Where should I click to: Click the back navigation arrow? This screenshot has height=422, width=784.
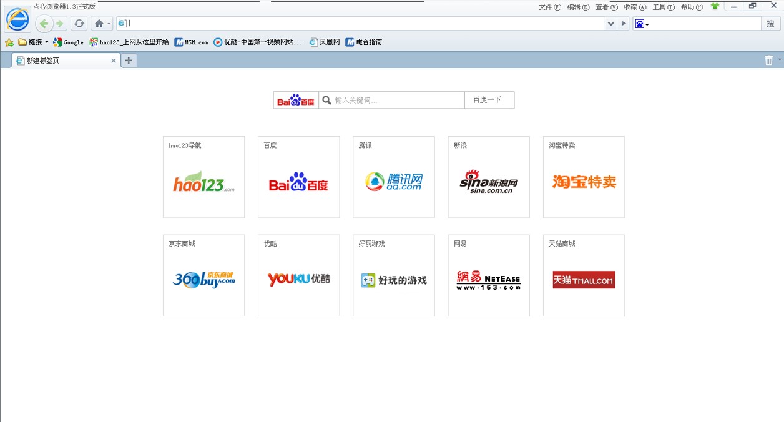point(44,24)
